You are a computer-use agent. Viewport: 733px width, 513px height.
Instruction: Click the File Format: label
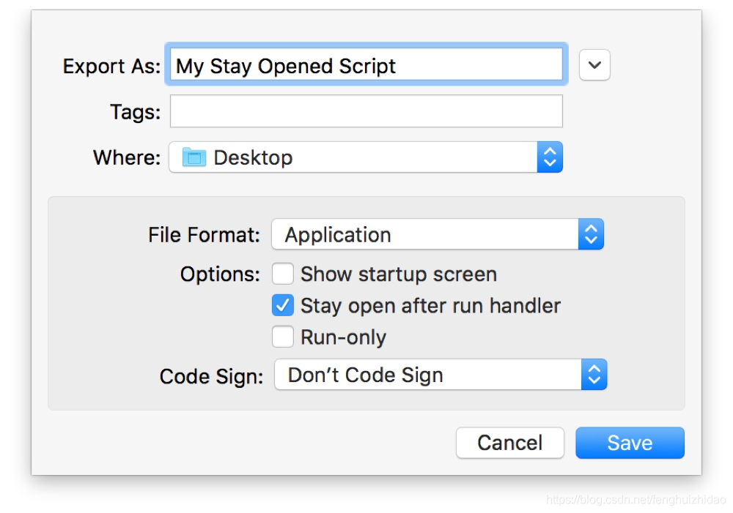tap(204, 235)
